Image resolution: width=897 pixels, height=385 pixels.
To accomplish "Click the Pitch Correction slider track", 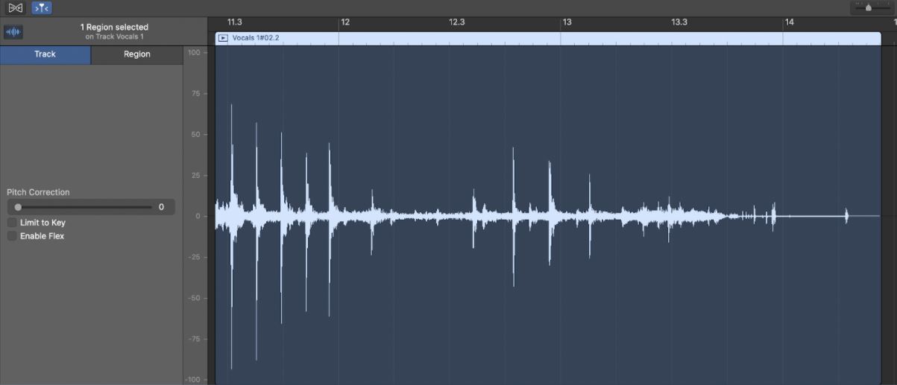I will click(84, 207).
